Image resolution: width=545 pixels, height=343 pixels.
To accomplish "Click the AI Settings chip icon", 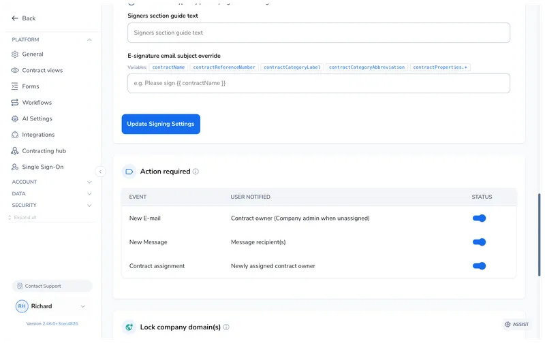I will [x=14, y=118].
